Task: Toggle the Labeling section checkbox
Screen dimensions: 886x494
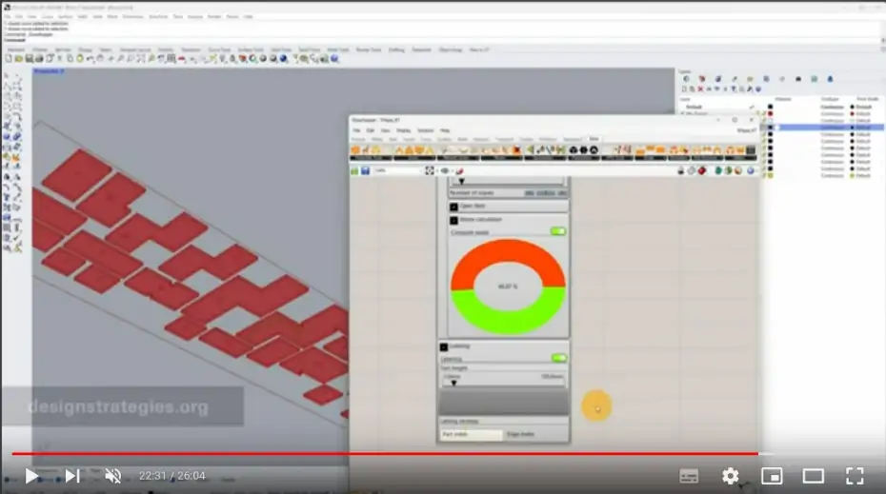Action: click(444, 347)
